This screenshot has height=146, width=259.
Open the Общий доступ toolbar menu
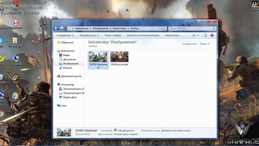89,35
